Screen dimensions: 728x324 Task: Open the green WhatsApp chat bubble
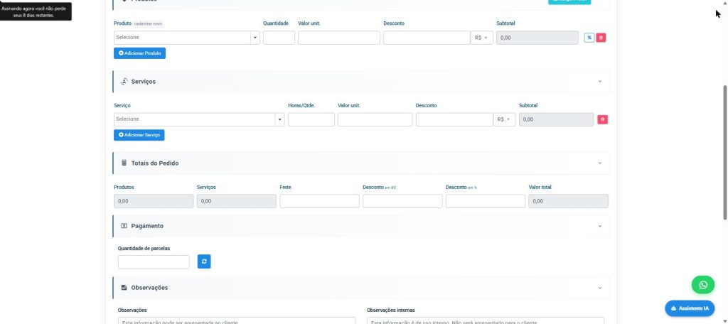coord(703,284)
